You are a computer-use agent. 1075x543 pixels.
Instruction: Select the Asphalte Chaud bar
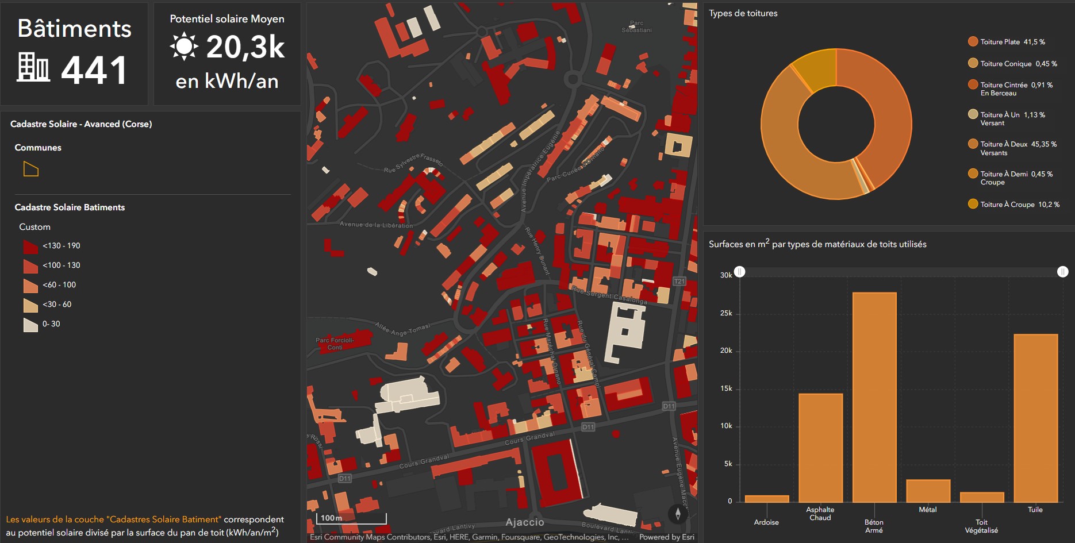pos(820,447)
